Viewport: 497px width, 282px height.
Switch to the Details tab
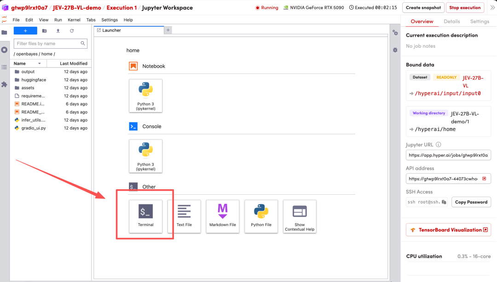[x=452, y=22]
